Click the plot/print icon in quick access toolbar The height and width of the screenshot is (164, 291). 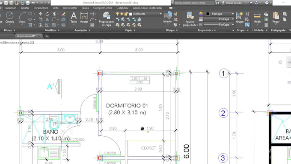point(28,3)
